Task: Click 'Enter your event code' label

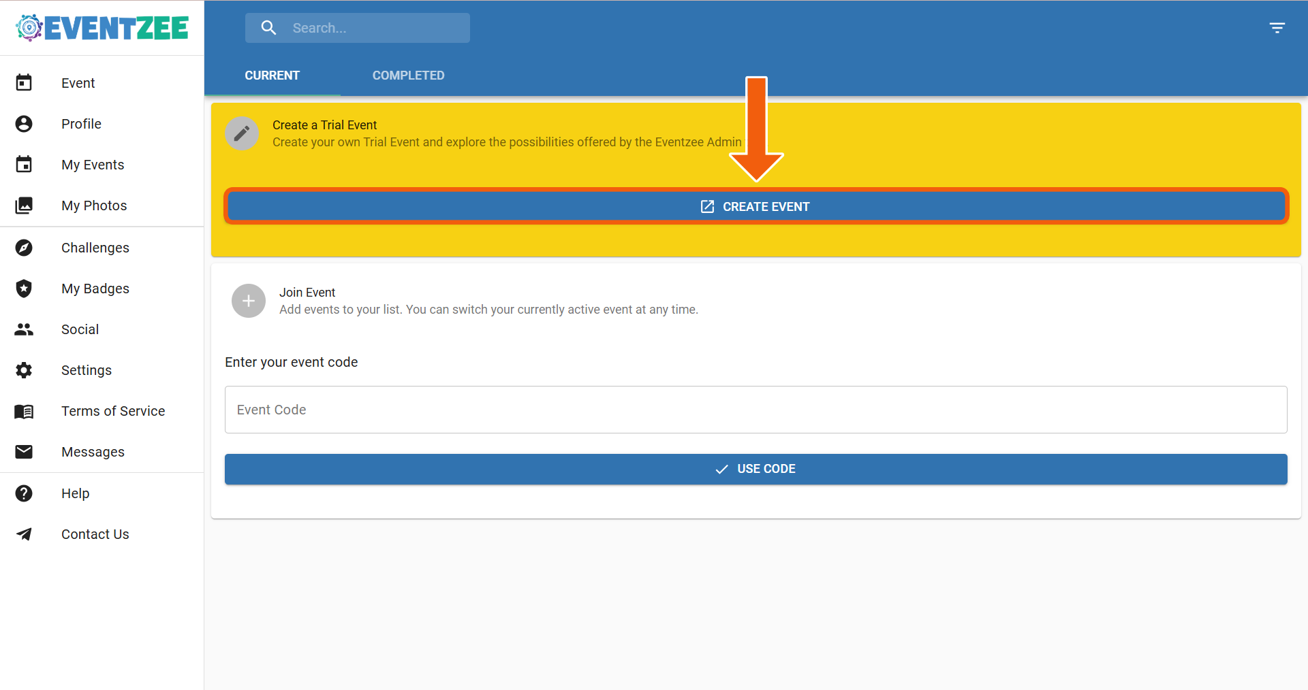Action: click(x=292, y=362)
